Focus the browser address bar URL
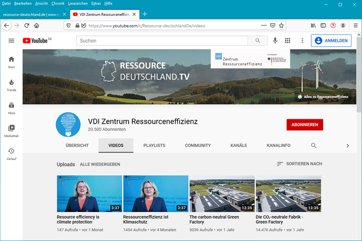Image resolution: width=362 pixels, height=241 pixels. point(147,26)
